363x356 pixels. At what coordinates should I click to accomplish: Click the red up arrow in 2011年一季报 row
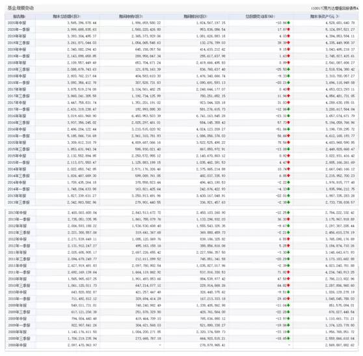click(x=288, y=273)
